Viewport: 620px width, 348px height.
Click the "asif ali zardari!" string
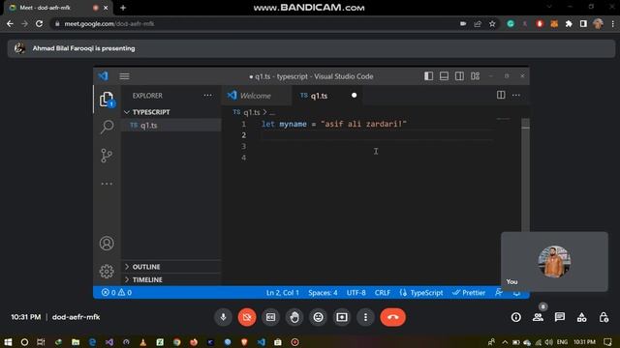[x=364, y=124]
